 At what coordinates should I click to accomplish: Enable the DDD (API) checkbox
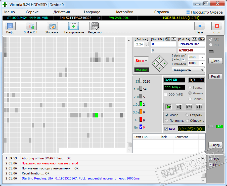(x=166, y=94)
